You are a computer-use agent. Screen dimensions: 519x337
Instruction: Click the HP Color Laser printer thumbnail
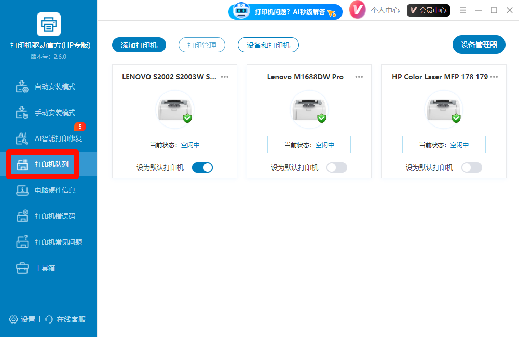(x=444, y=109)
